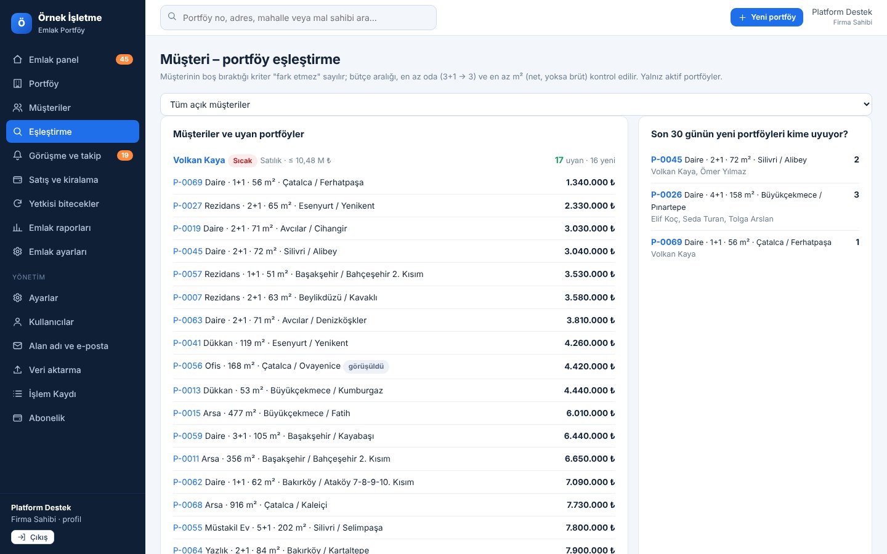Click the Emlak ayarları gear icon
Viewport: 887px width, 554px height.
coord(17,252)
